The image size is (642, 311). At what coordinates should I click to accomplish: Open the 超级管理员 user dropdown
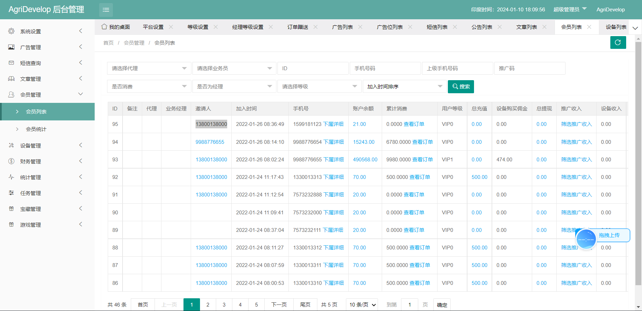coord(570,9)
